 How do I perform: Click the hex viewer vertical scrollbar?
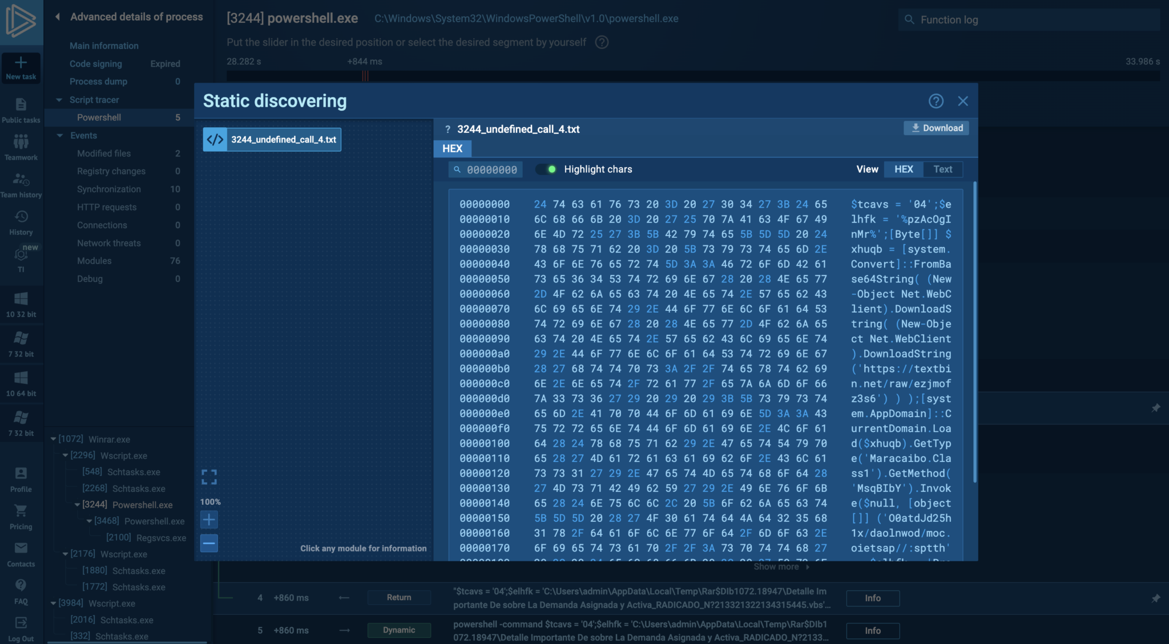tap(974, 331)
